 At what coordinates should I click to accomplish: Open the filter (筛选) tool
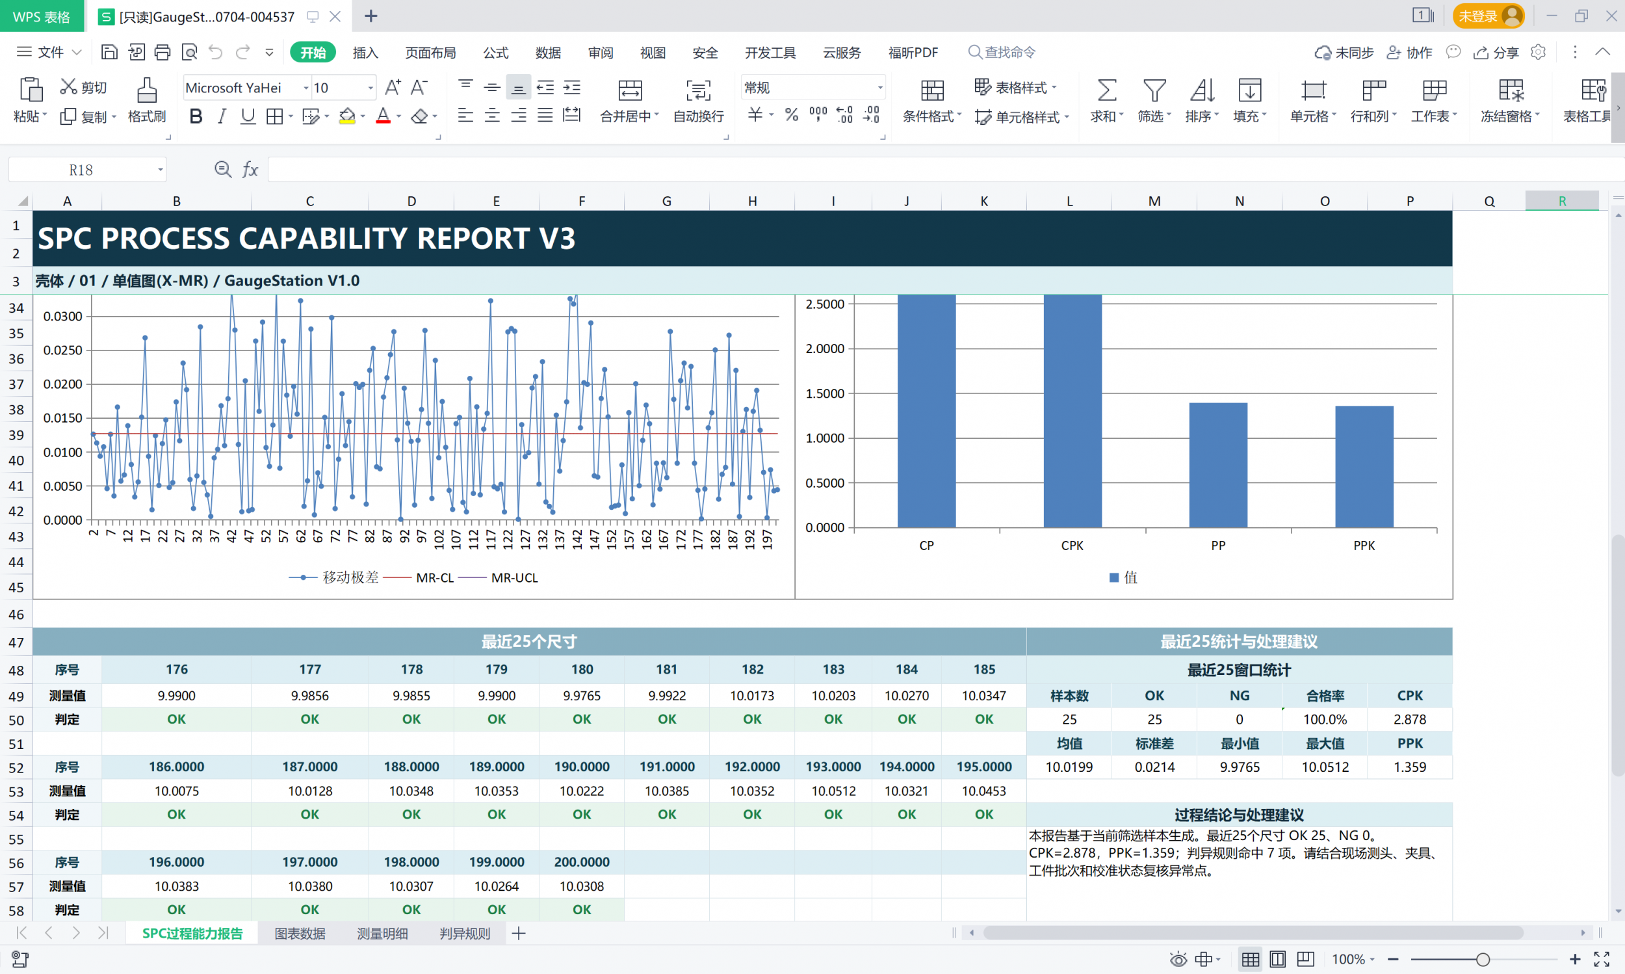1154,90
